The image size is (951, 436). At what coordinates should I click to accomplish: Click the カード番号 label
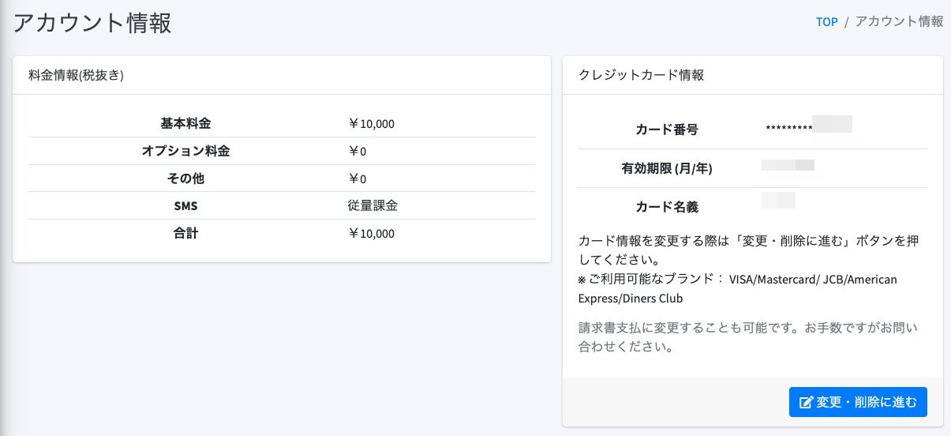pos(666,130)
